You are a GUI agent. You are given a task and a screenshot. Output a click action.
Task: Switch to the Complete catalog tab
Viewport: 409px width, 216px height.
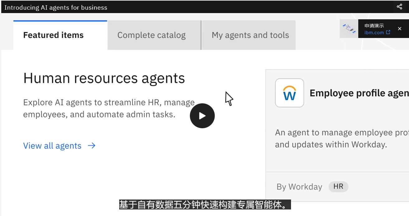pos(154,35)
